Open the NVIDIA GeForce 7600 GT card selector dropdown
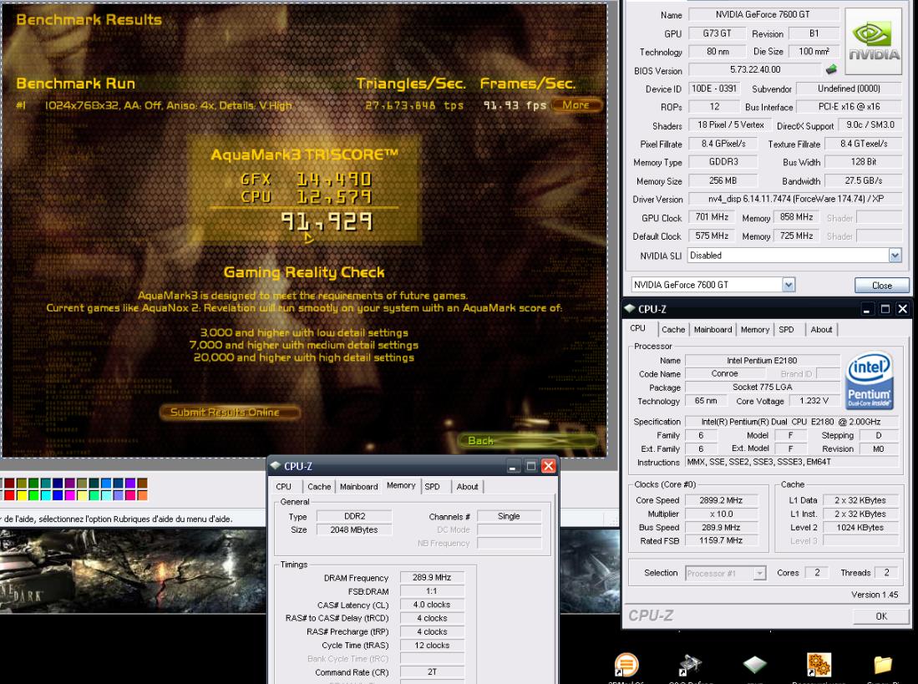The image size is (918, 684). pyautogui.click(x=789, y=284)
